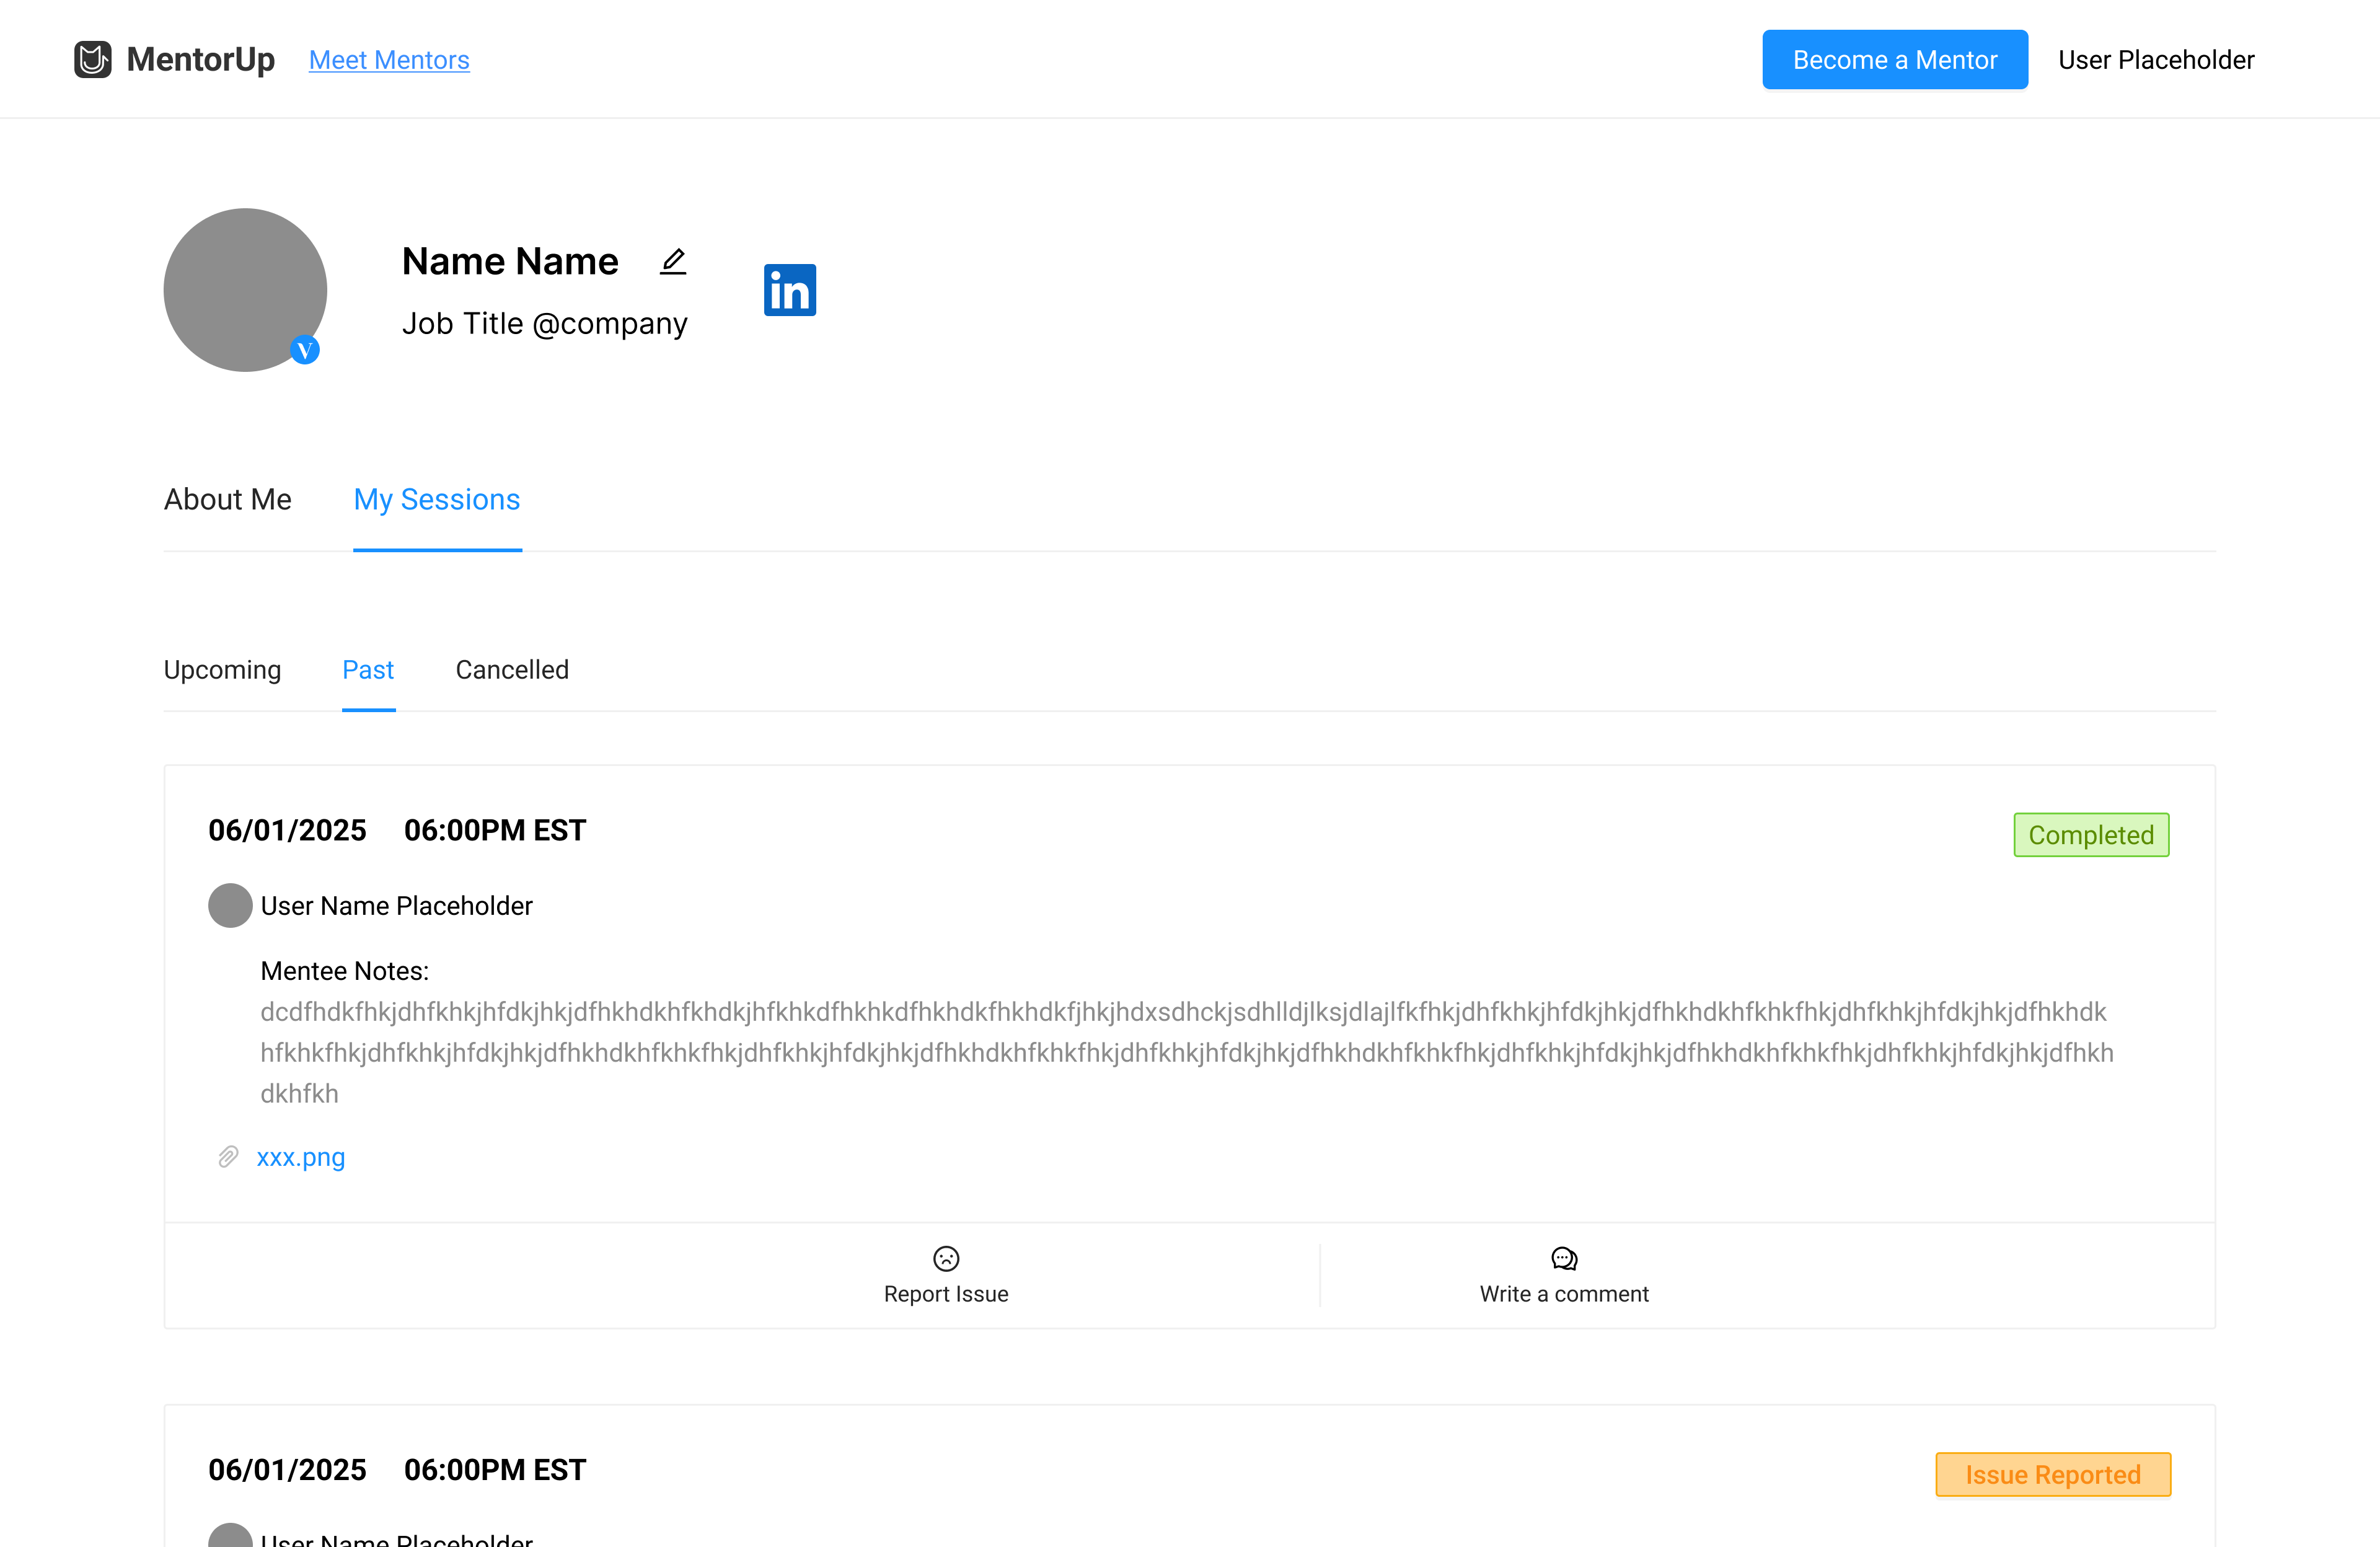This screenshot has width=2380, height=1547.
Task: Select the Past sessions tab
Action: (x=368, y=669)
